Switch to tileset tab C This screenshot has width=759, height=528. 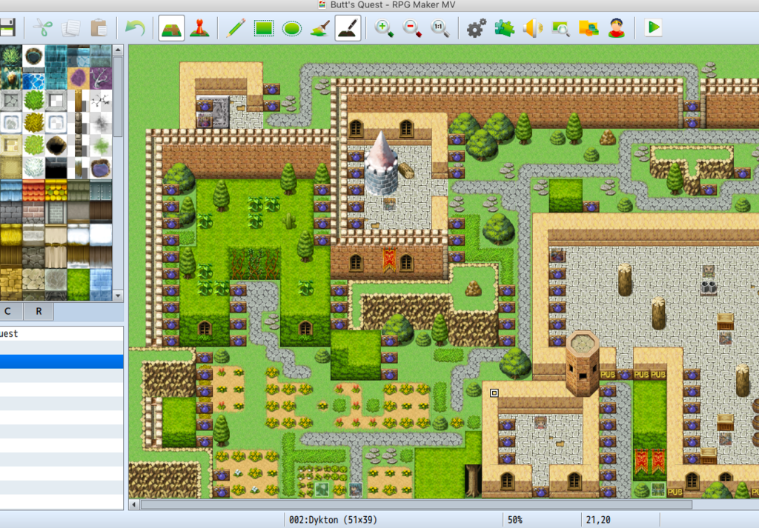[8, 311]
